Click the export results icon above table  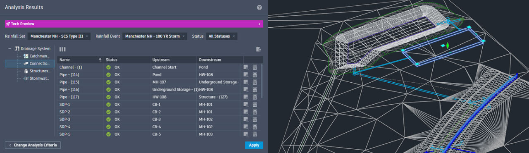click(258, 49)
